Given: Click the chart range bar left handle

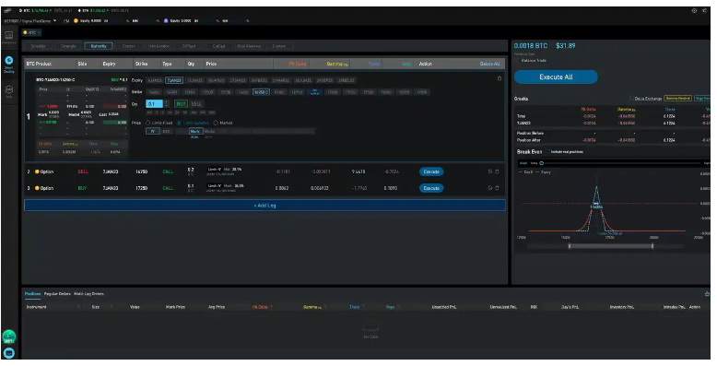Looking at the screenshot, I should pos(570,246).
